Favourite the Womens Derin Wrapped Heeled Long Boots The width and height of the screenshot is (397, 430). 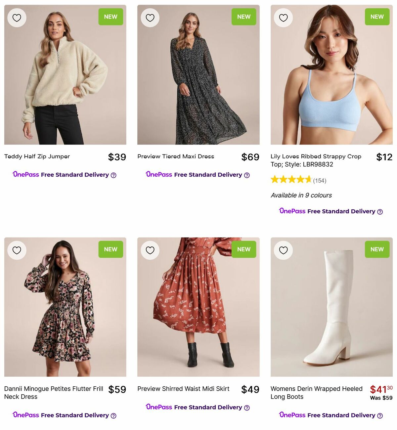[x=283, y=250]
